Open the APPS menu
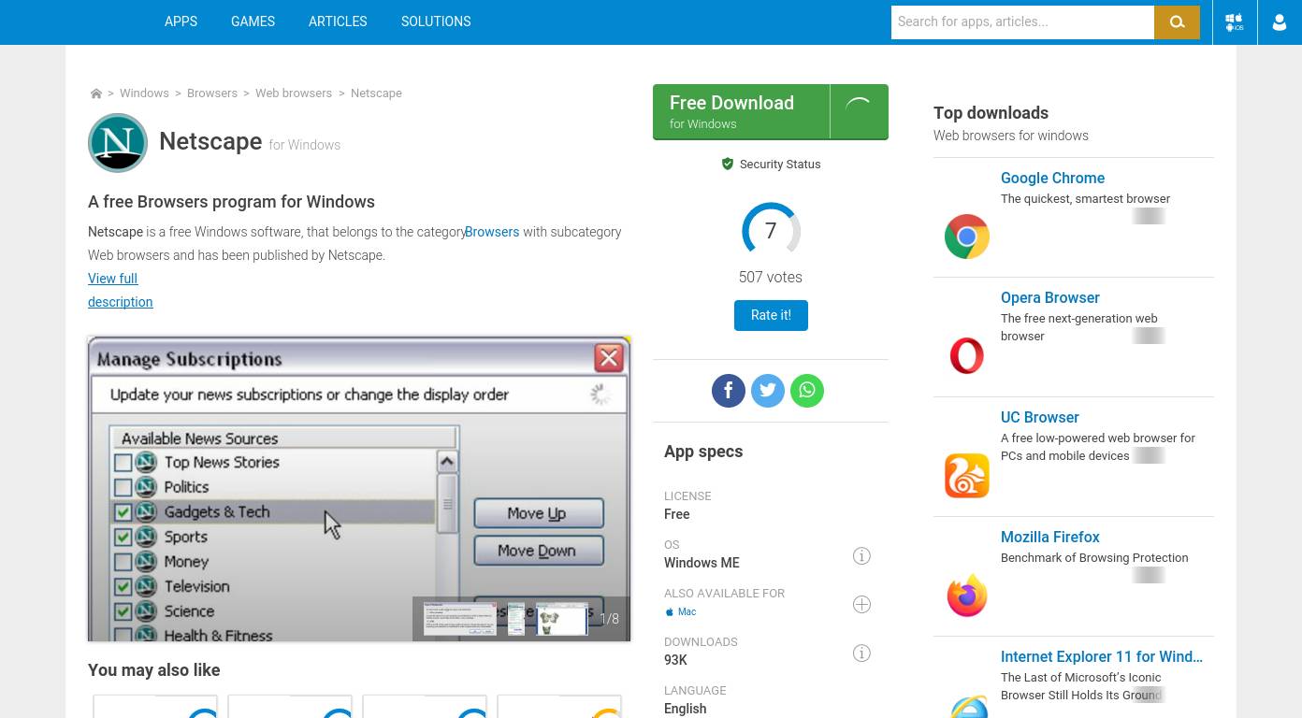1302x718 pixels. point(181,22)
